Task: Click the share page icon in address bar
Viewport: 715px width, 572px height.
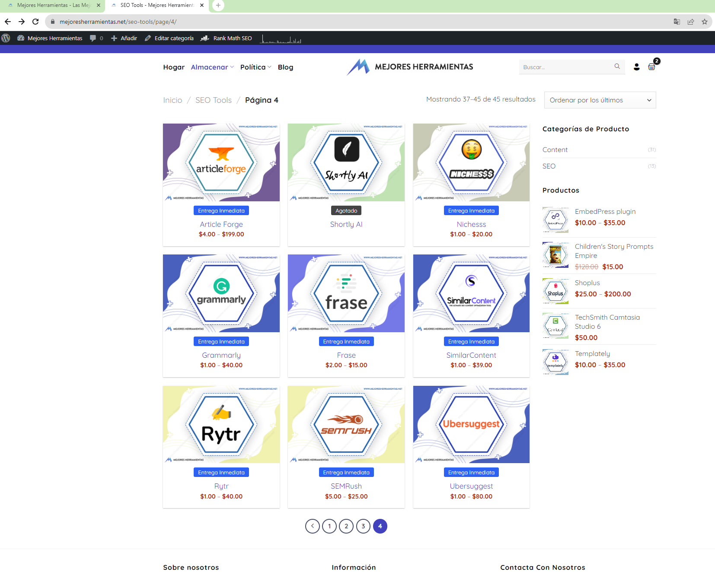Action: tap(691, 22)
